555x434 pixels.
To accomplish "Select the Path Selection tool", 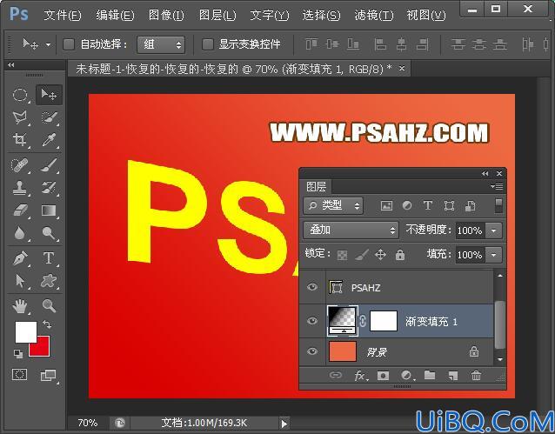I will coord(20,281).
